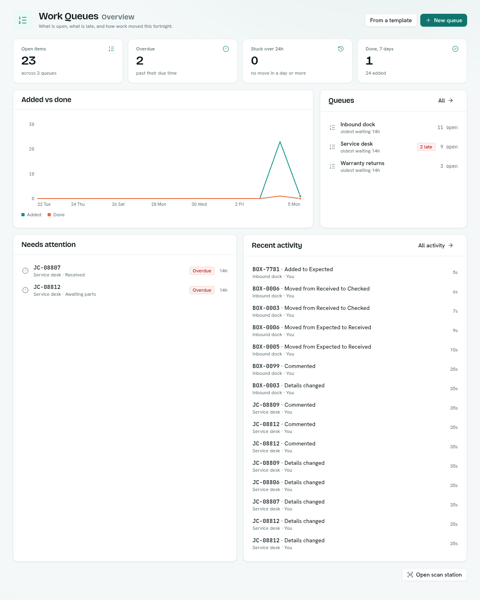
Task: Click the Recent activity heading
Action: click(277, 245)
